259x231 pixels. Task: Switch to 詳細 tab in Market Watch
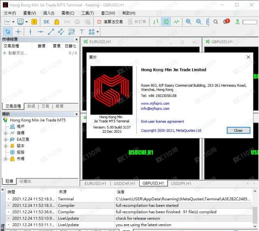(31, 106)
